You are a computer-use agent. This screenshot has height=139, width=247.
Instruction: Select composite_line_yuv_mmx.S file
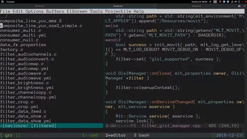click(31, 21)
